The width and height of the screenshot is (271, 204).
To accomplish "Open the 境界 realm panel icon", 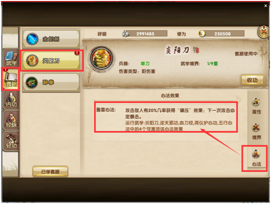I will point(256,132).
